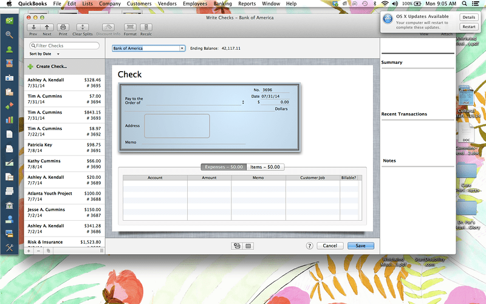This screenshot has width=486, height=304.
Task: Open the Banking menu
Action: 222,4
